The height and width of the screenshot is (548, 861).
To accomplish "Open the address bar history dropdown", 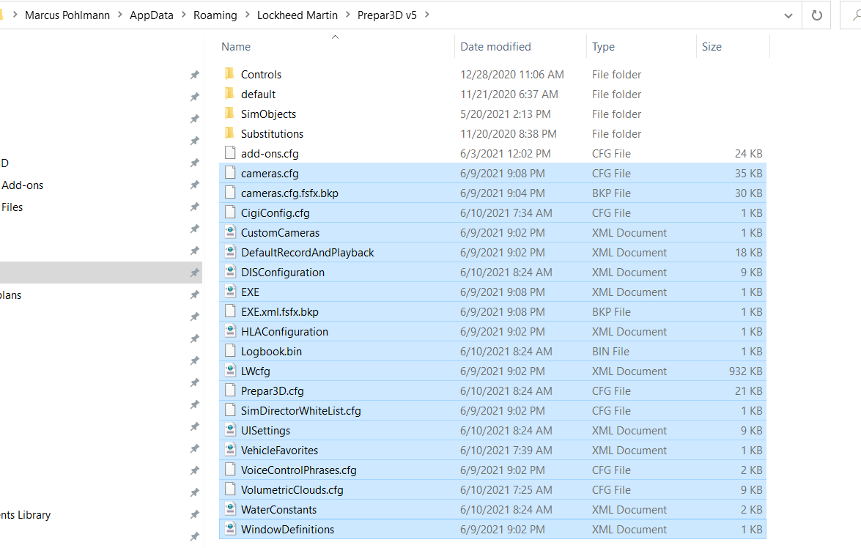I will (788, 15).
